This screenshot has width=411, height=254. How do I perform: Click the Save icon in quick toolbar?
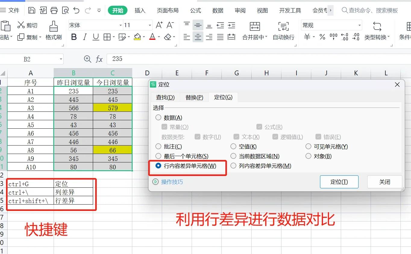coord(32,11)
